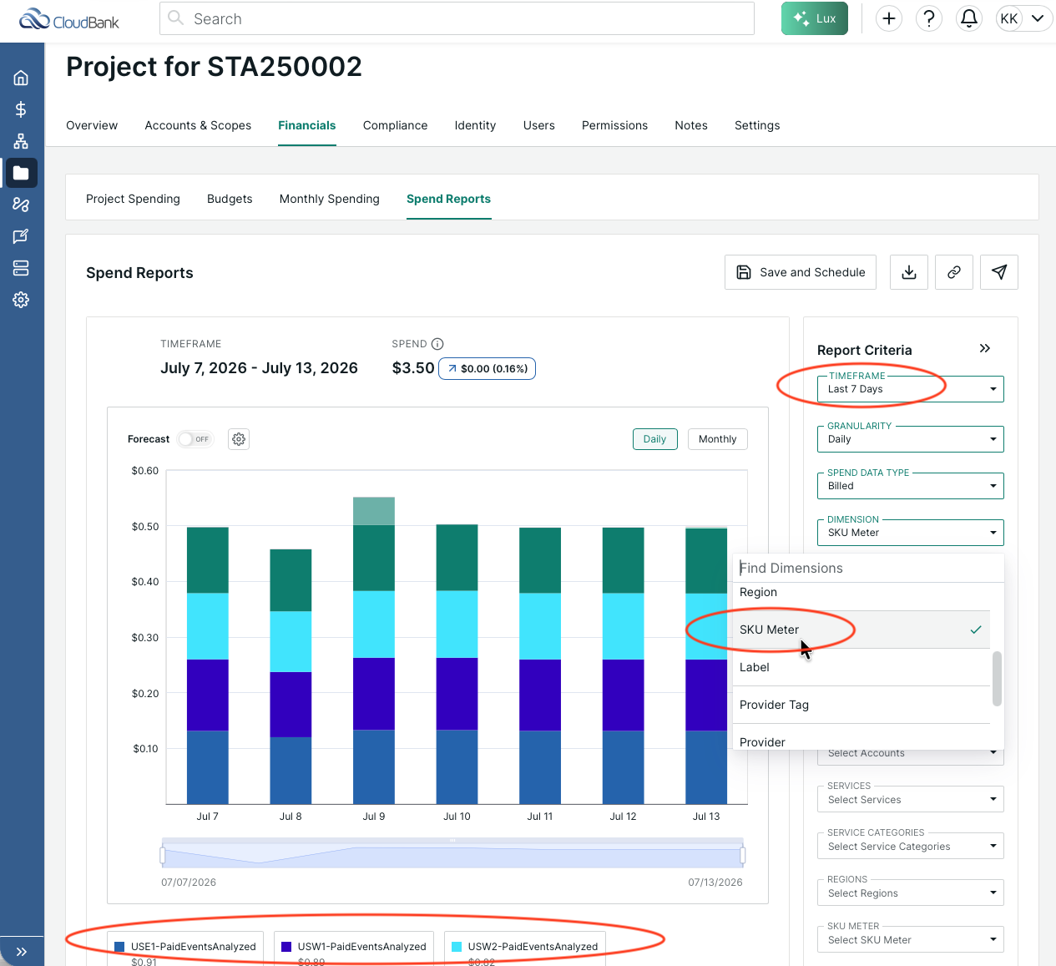Viewport: 1056px width, 966px height.
Task: Click the Save and Schedule button
Action: click(801, 272)
